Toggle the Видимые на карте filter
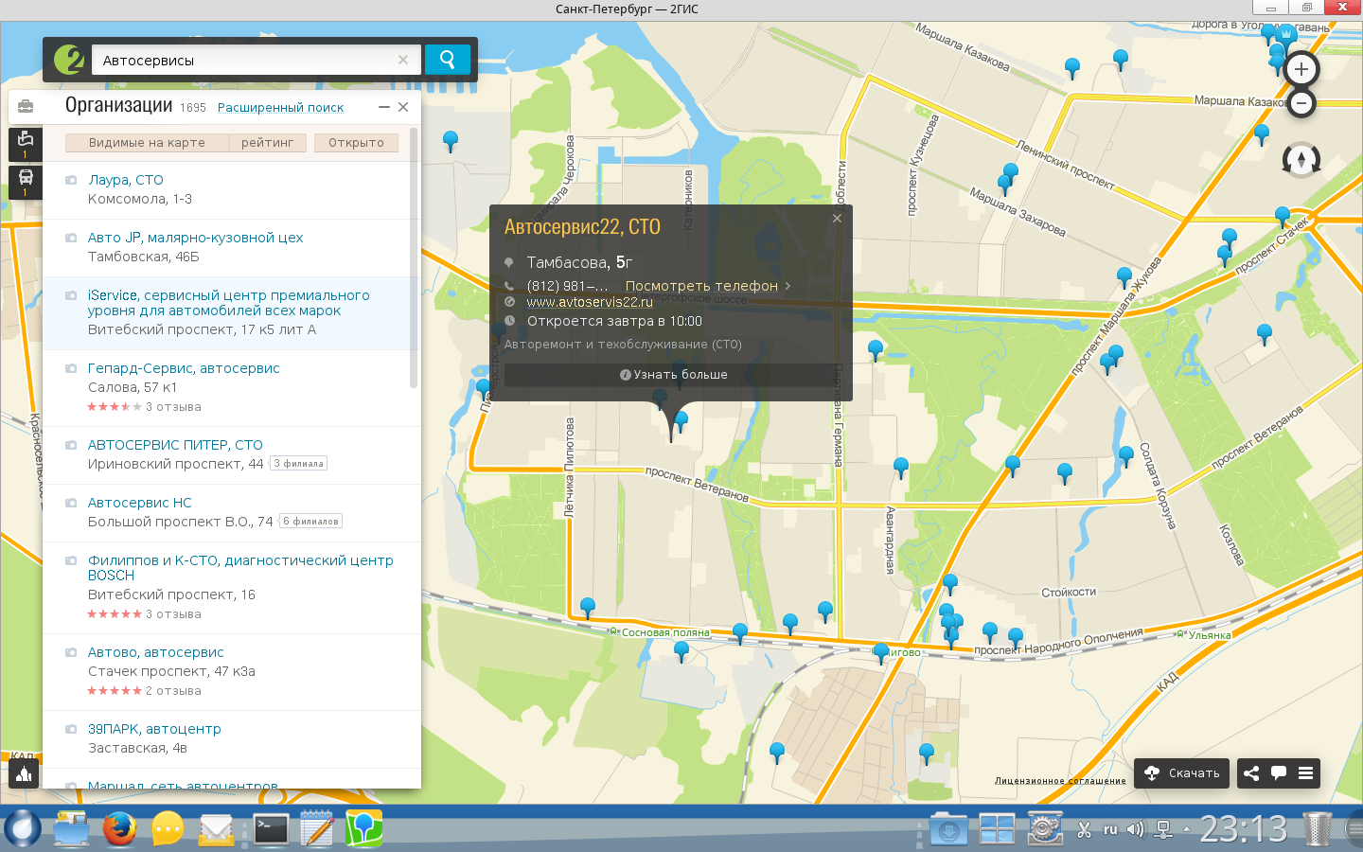 147,143
